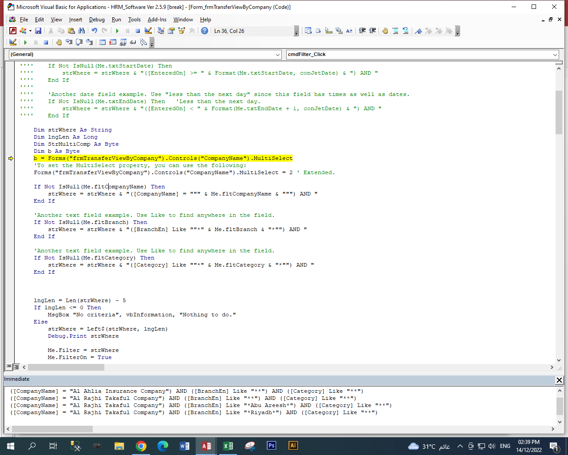Open the Debug menu
The image size is (568, 455).
(x=97, y=20)
